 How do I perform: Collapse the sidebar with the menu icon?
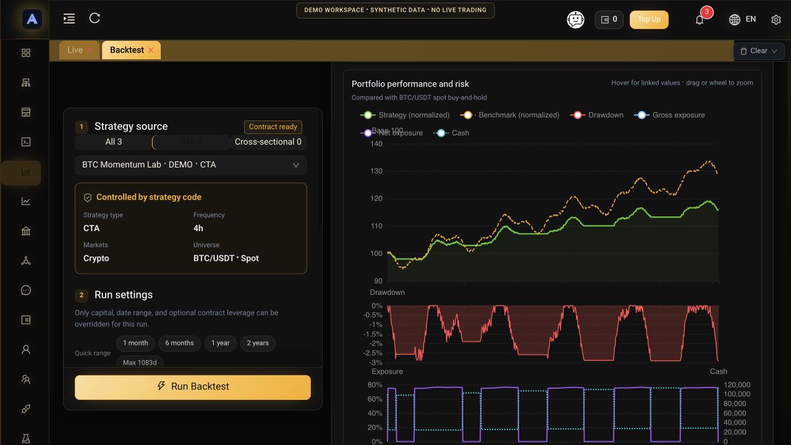[69, 19]
